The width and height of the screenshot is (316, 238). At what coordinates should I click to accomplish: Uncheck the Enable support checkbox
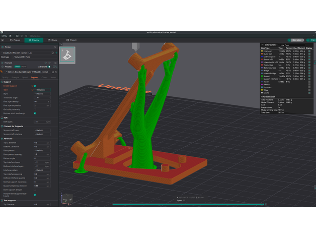point(35,86)
